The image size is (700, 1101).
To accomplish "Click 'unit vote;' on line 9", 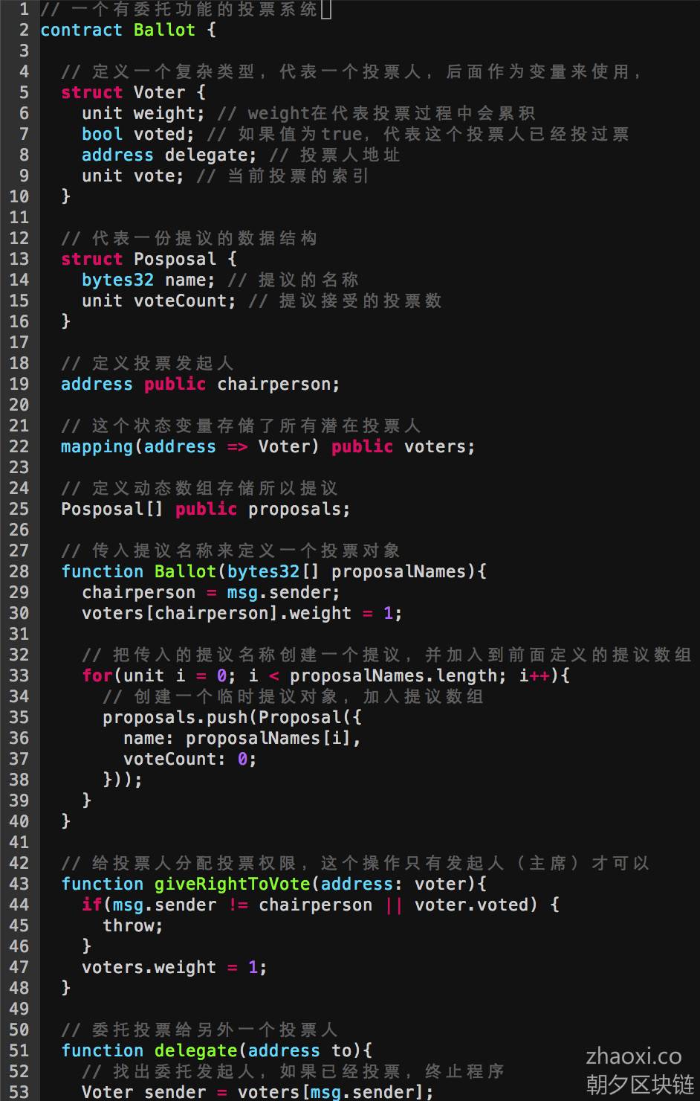I will pos(133,176).
